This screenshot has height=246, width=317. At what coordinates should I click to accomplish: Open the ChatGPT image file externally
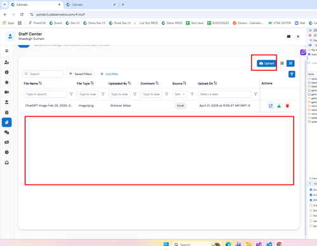click(271, 106)
